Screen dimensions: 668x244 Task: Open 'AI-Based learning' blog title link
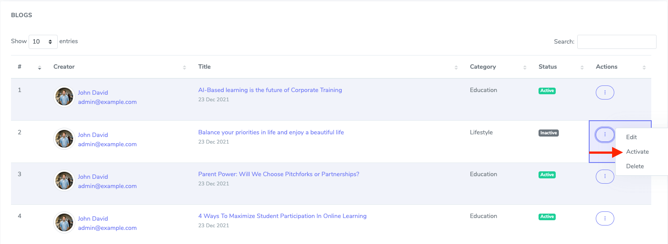pos(270,90)
